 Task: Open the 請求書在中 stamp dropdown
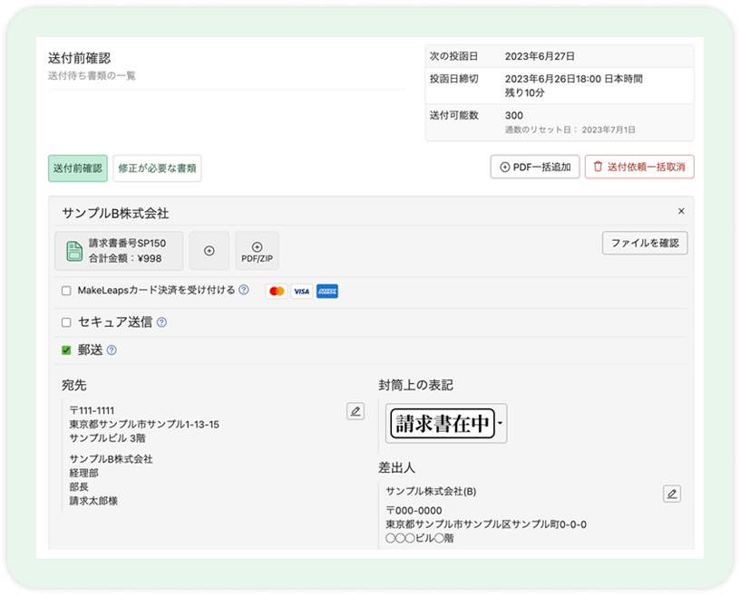click(500, 424)
